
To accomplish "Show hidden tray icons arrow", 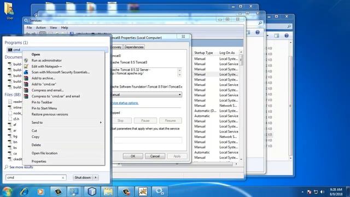I will [302, 192].
